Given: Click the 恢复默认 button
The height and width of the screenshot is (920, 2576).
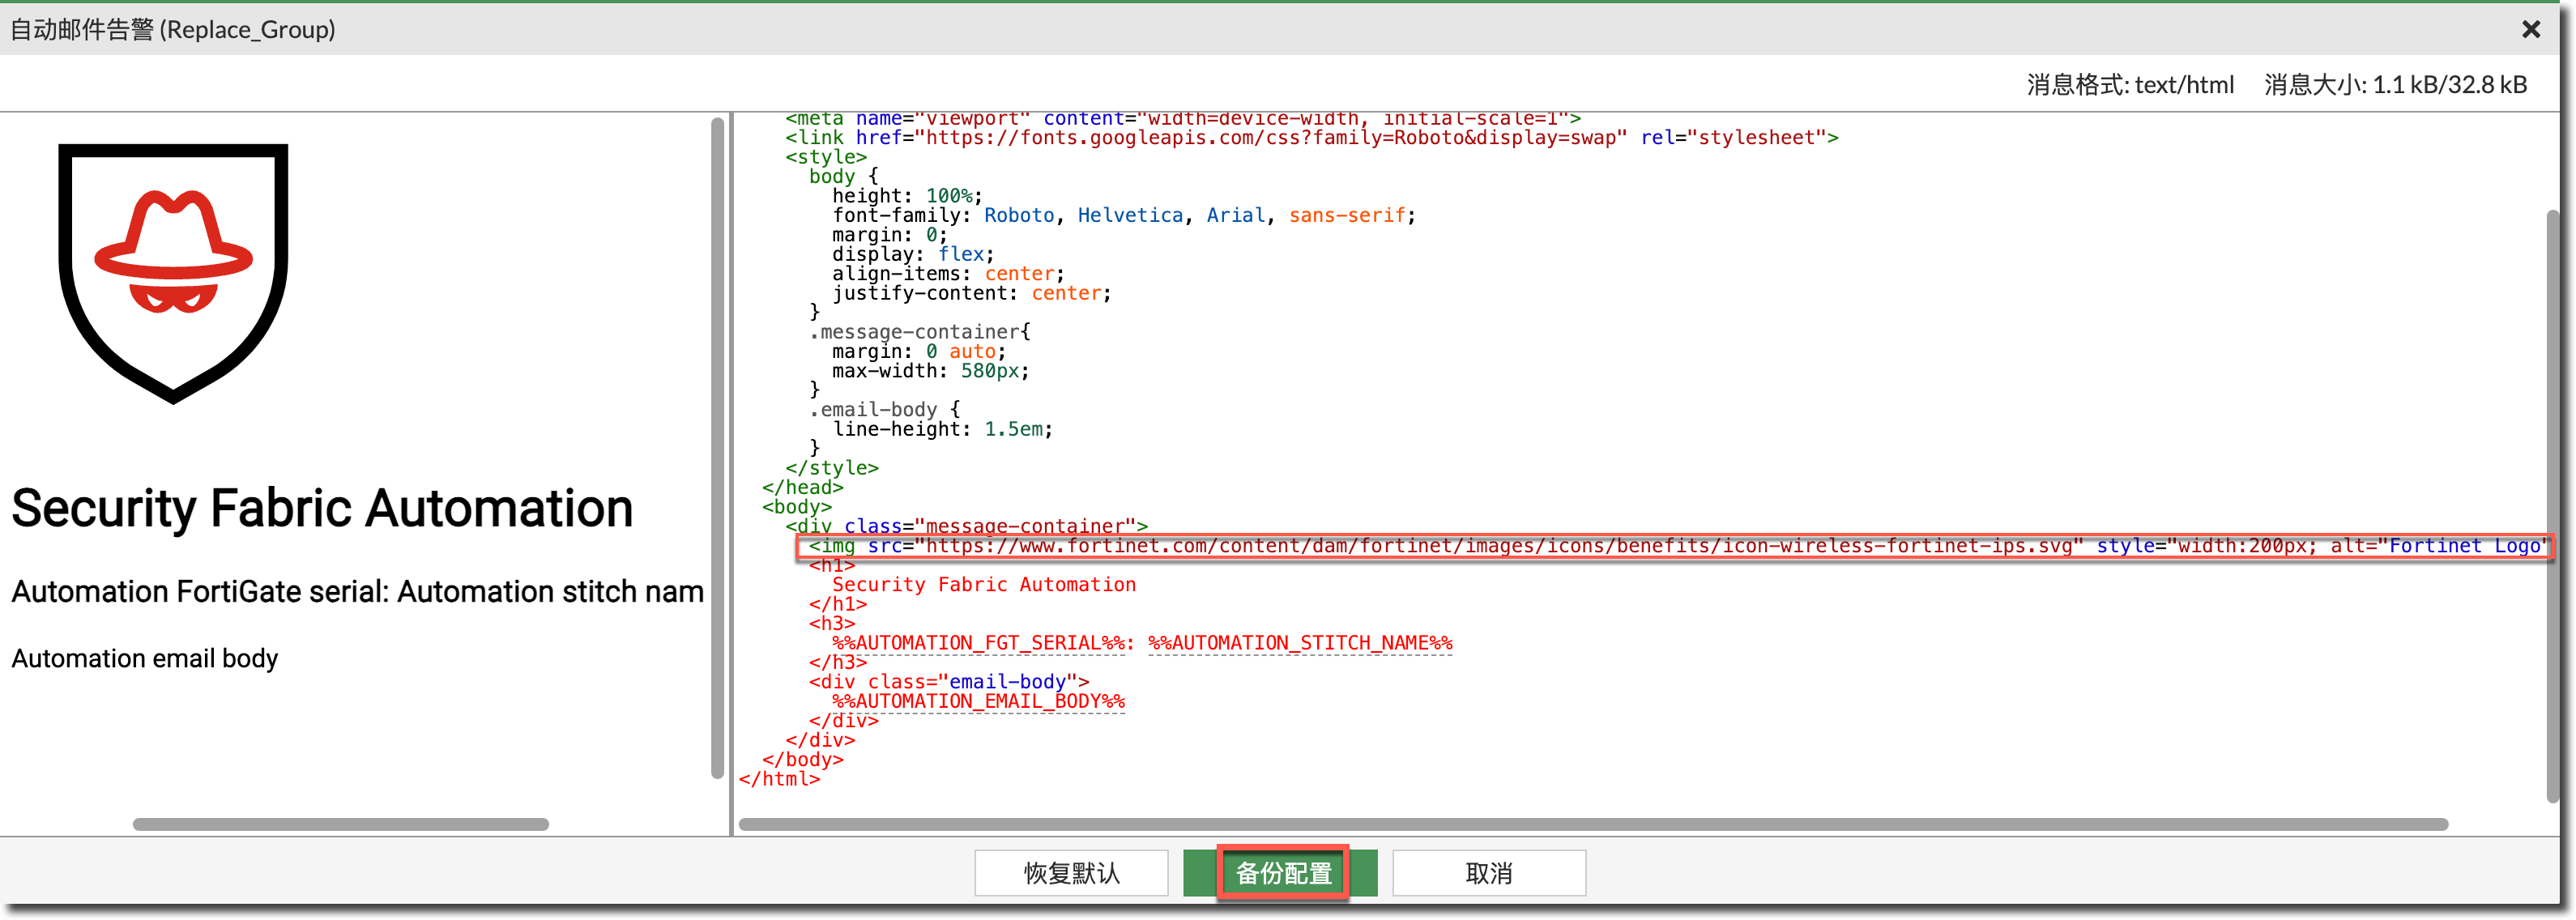Looking at the screenshot, I should pyautogui.click(x=1070, y=873).
